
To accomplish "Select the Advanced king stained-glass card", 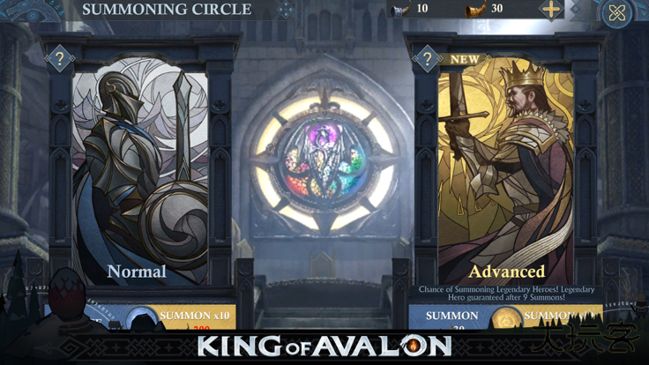I will click(506, 170).
